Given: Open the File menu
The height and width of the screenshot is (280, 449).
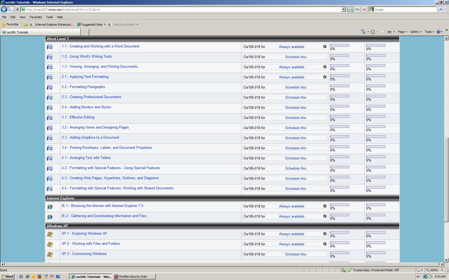Looking at the screenshot, I should coord(4,17).
